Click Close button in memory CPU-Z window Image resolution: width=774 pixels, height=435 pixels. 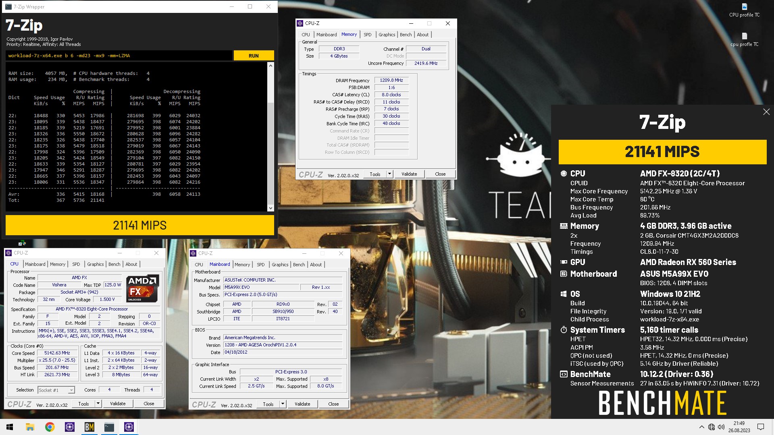[x=440, y=174]
